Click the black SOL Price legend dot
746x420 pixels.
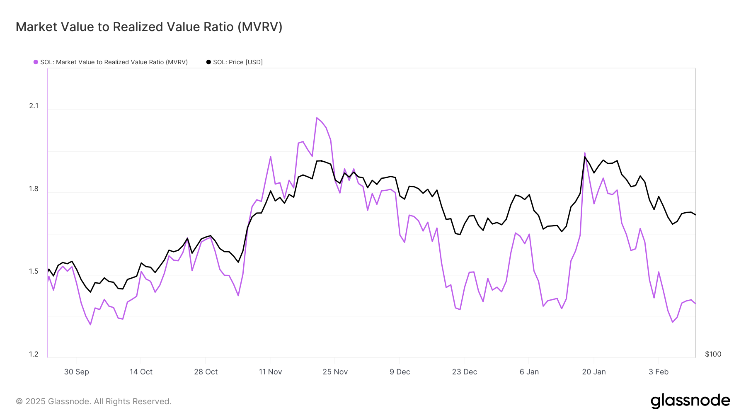click(x=208, y=62)
